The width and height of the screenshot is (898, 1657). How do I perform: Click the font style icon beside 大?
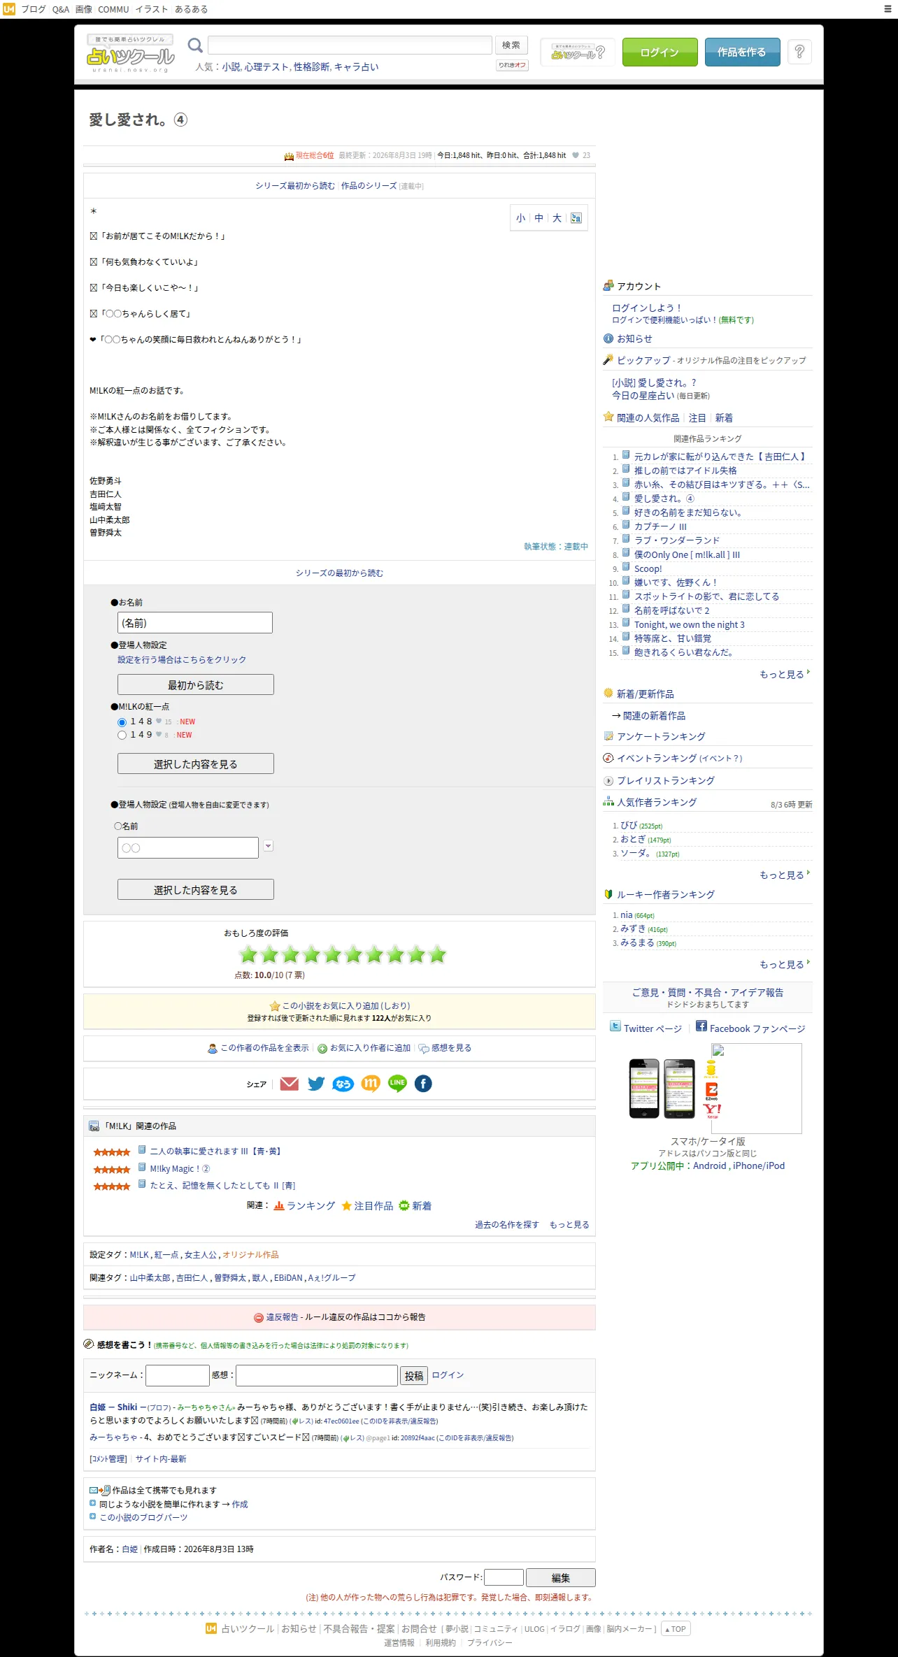[x=576, y=218]
